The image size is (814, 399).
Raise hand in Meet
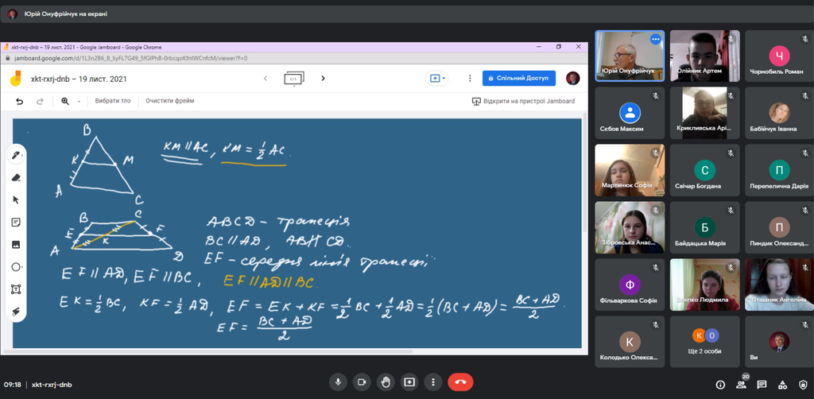386,382
